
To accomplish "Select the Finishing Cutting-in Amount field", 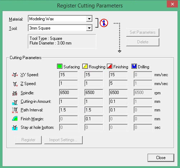I will point(118,101).
